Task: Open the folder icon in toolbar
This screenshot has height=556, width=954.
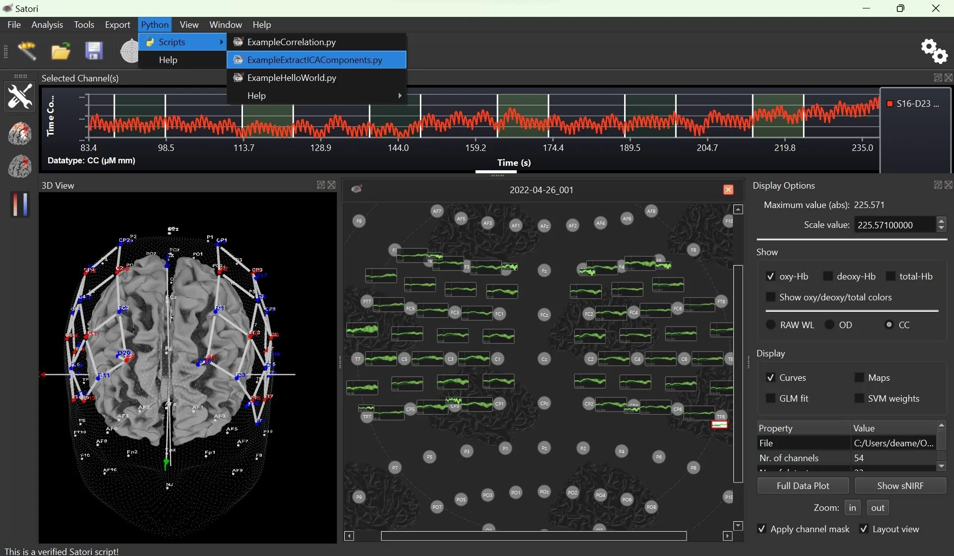Action: pos(61,51)
